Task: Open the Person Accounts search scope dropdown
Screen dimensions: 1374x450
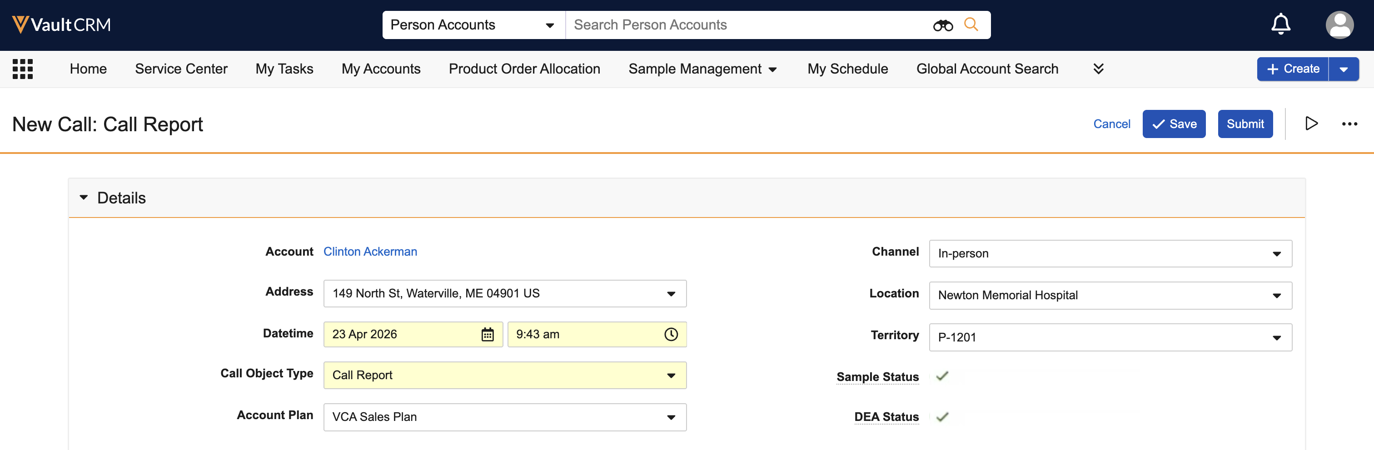Action: point(473,25)
